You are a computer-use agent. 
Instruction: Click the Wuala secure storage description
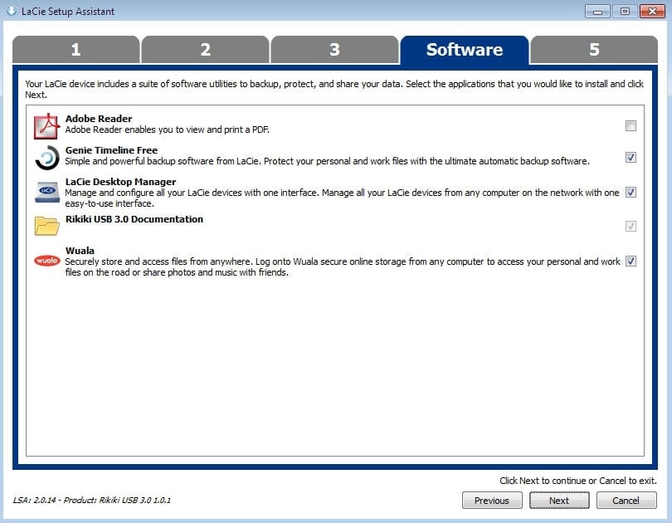343,267
